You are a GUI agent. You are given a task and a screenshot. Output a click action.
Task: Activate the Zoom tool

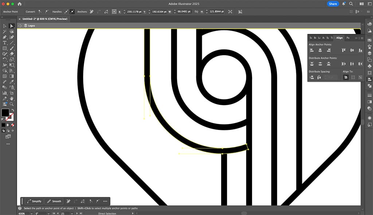12,104
